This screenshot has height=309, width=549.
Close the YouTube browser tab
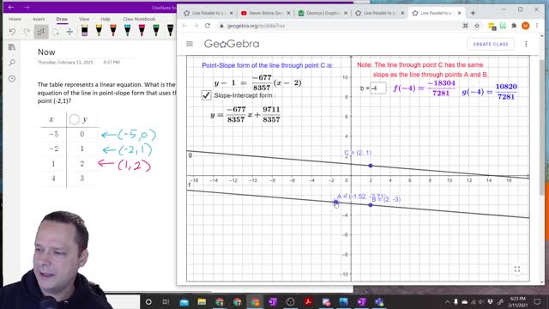tap(288, 13)
